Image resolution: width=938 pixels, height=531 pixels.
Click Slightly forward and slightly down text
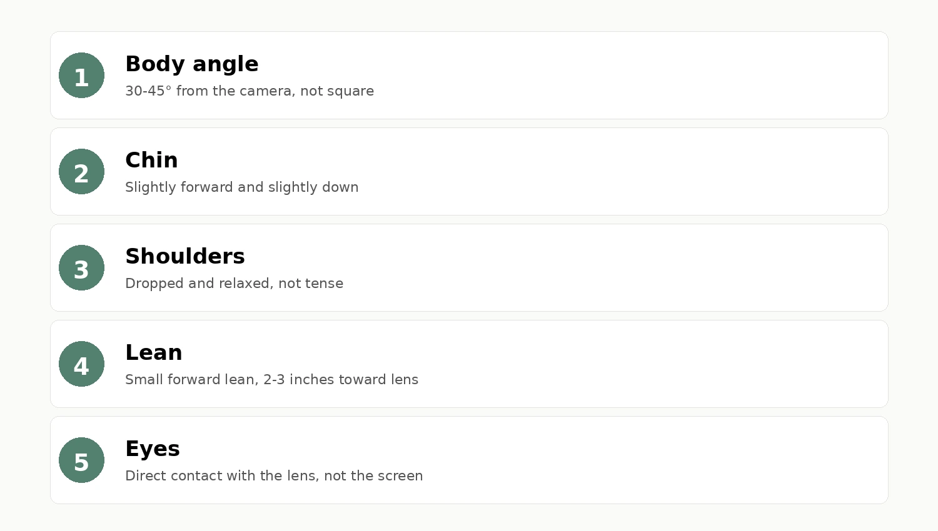pyautogui.click(x=242, y=187)
